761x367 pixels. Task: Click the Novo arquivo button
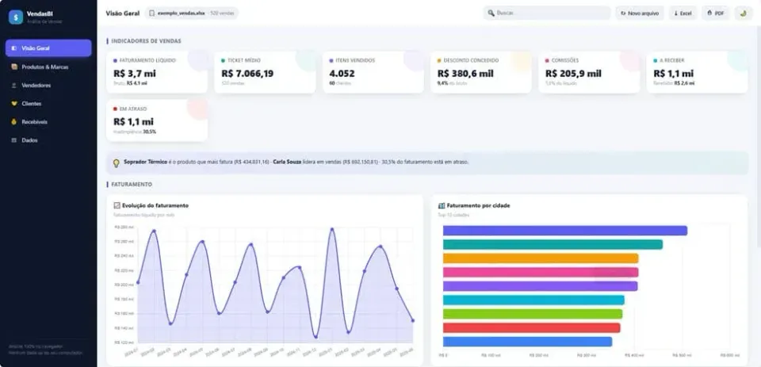pos(640,13)
